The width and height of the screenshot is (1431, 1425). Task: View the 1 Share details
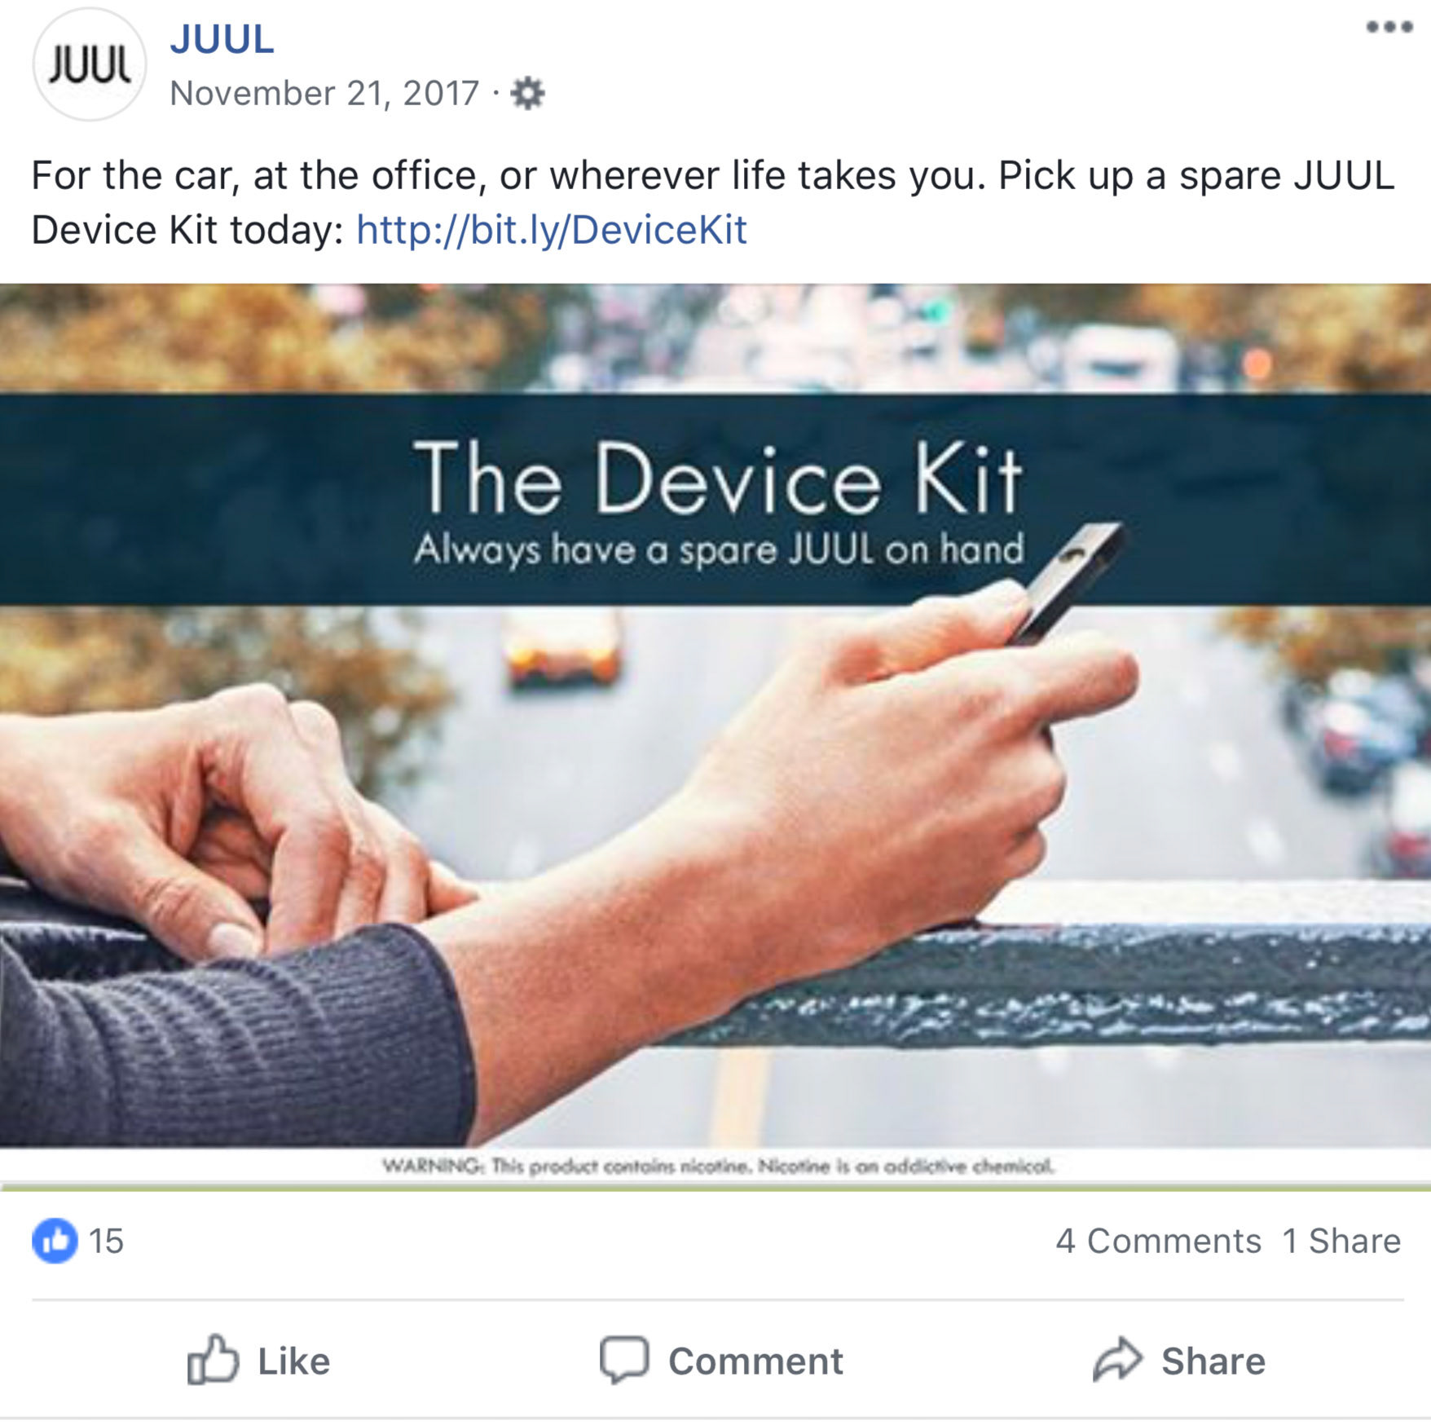1341,1241
